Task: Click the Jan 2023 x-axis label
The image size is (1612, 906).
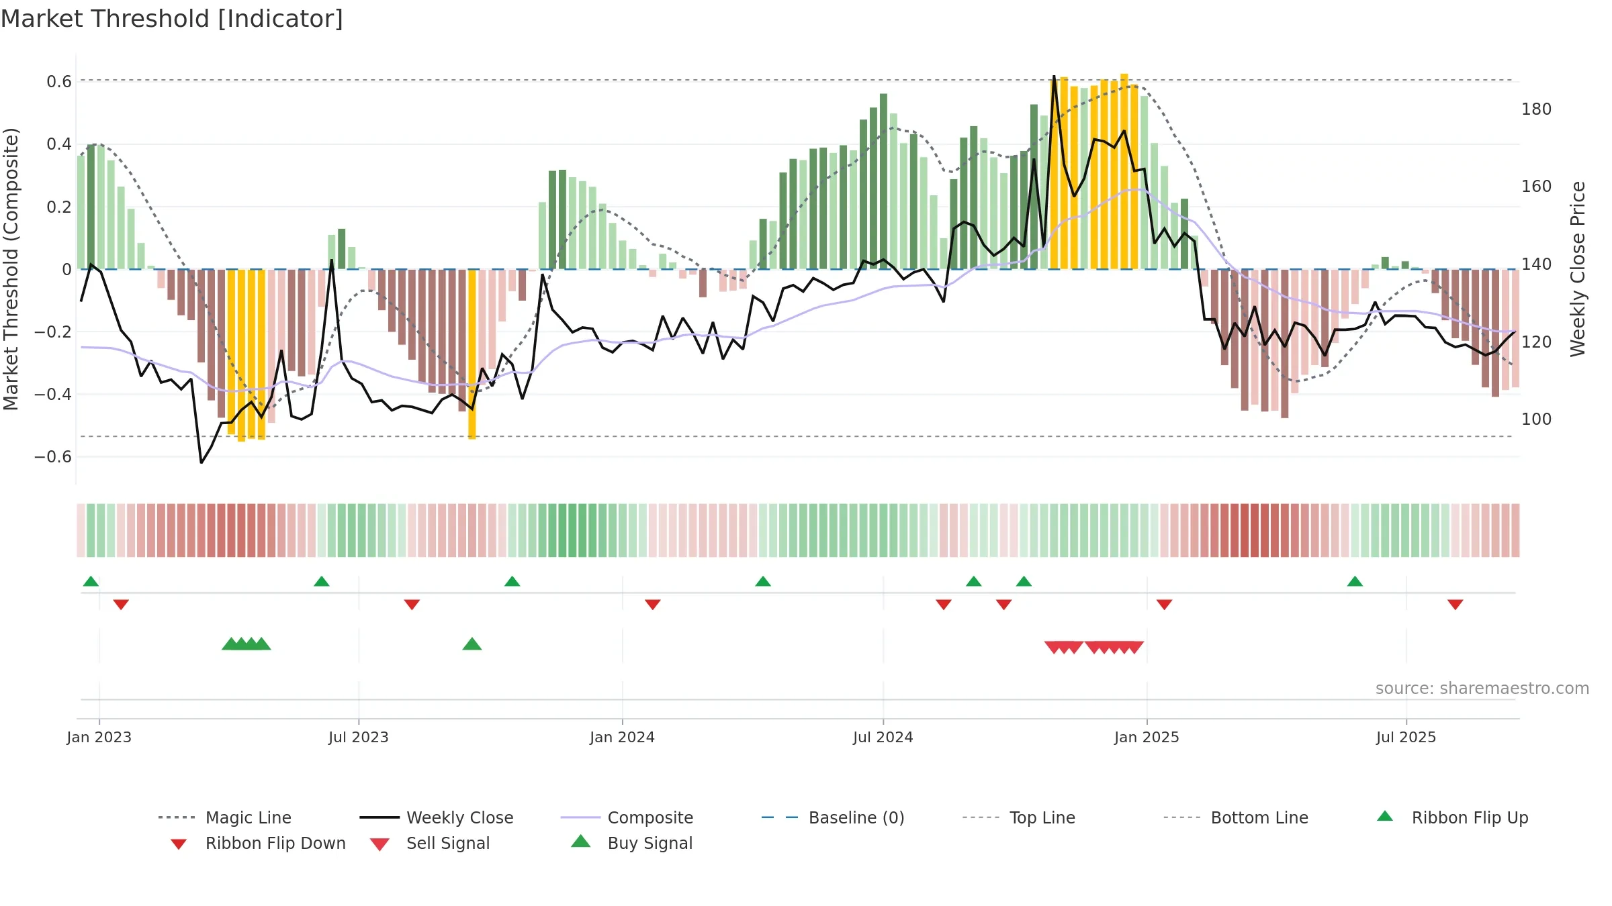Action: pos(99,737)
